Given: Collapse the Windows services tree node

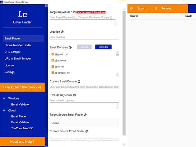Looking at the screenshot, I should pos(4,99).
